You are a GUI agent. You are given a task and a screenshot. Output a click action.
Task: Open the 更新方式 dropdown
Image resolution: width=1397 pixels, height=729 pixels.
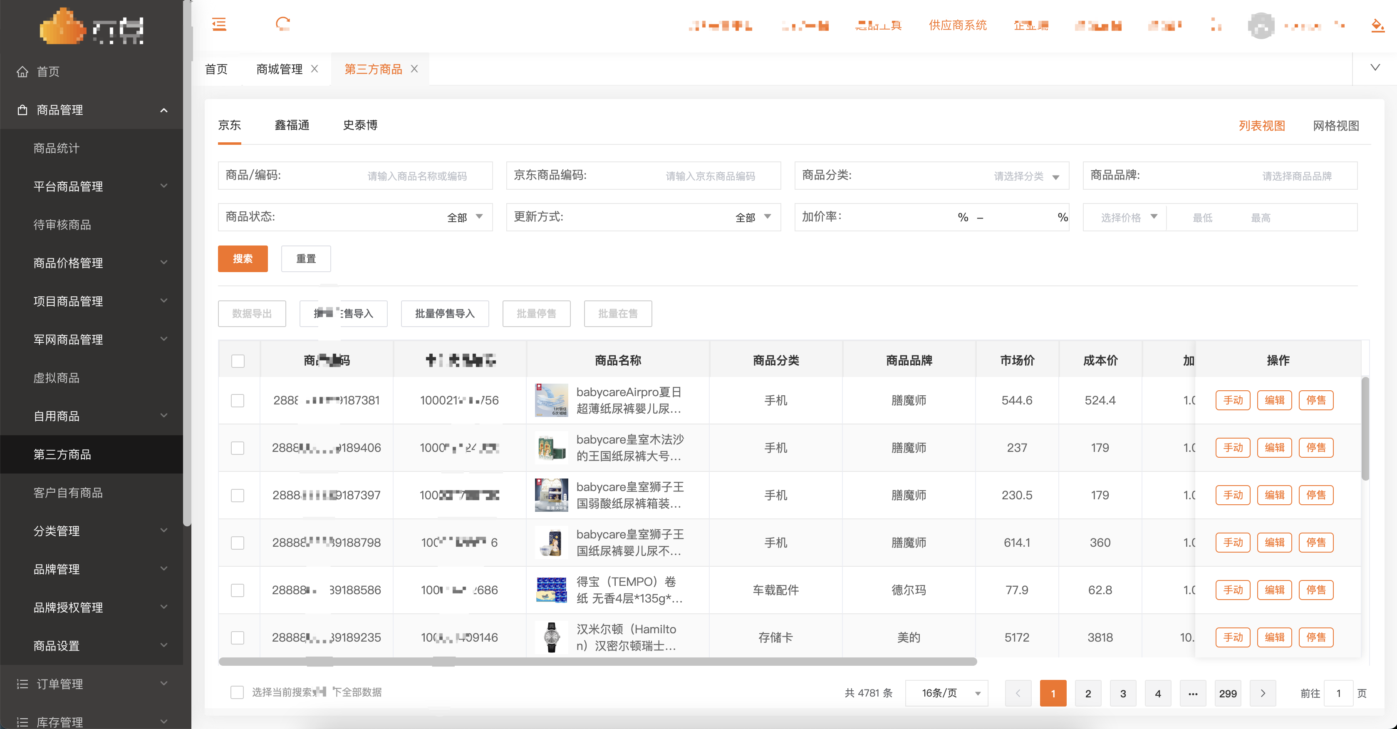(x=643, y=217)
